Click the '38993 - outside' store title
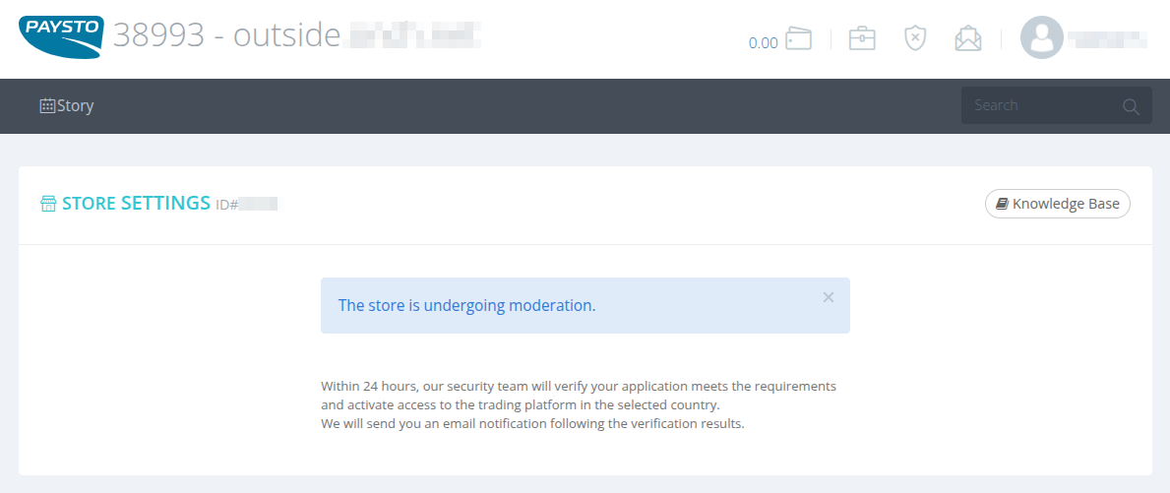The width and height of the screenshot is (1170, 493). (227, 35)
